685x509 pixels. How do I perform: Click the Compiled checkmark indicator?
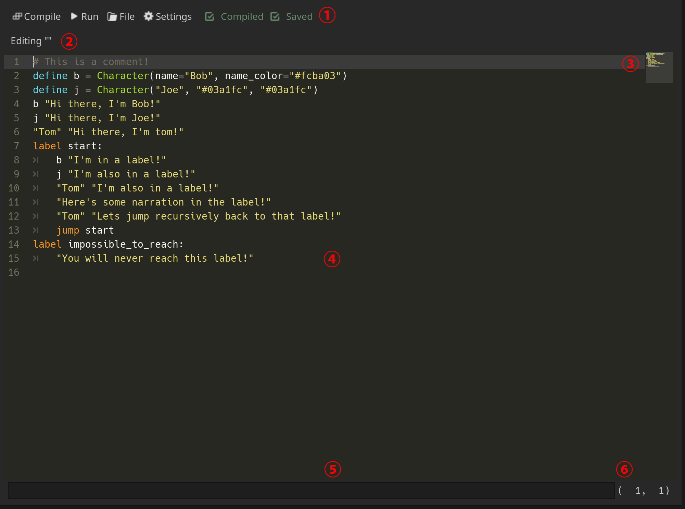210,16
